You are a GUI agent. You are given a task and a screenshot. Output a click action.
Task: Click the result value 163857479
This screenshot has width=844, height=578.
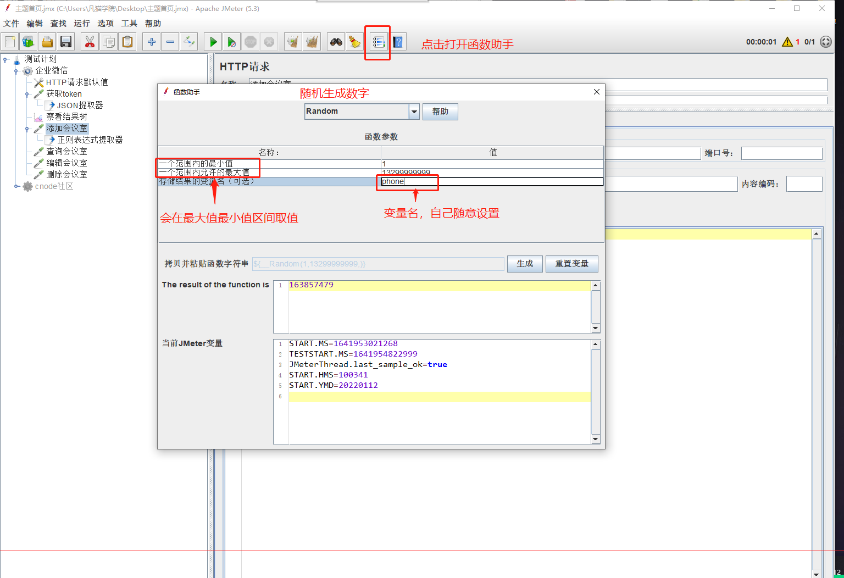(311, 285)
